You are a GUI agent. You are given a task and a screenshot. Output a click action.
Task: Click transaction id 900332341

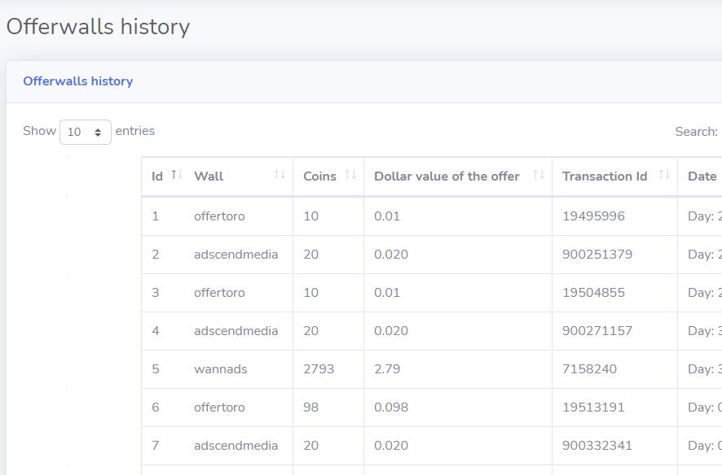(598, 446)
